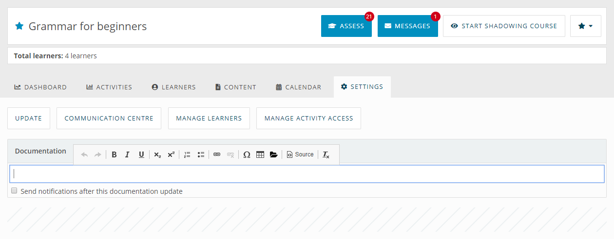Open the Content tab
This screenshot has width=614, height=239.
click(x=236, y=87)
